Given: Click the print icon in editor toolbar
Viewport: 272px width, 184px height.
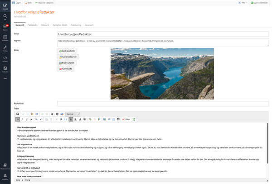Looking at the screenshot, I should pyautogui.click(x=18, y=114).
